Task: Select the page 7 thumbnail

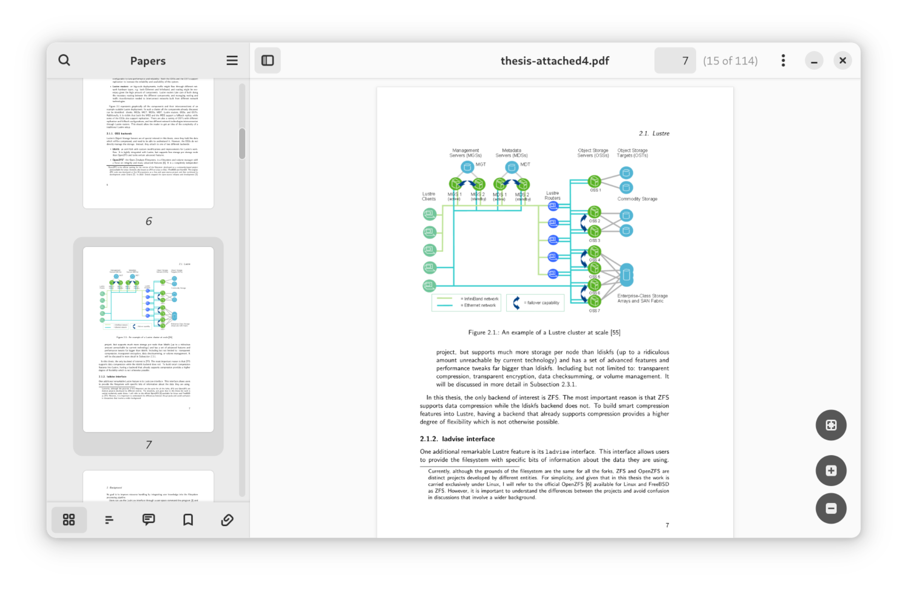Action: click(x=148, y=339)
